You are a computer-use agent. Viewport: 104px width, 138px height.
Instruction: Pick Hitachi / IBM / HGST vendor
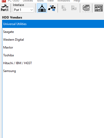[53, 63]
